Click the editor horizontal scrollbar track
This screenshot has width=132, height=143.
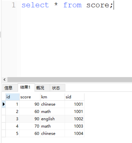[x=70, y=80]
